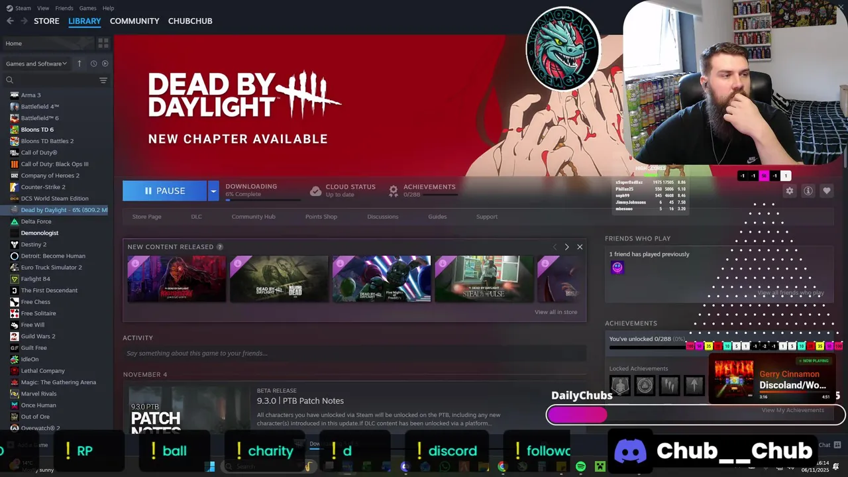Open the Store Page link

tap(146, 217)
